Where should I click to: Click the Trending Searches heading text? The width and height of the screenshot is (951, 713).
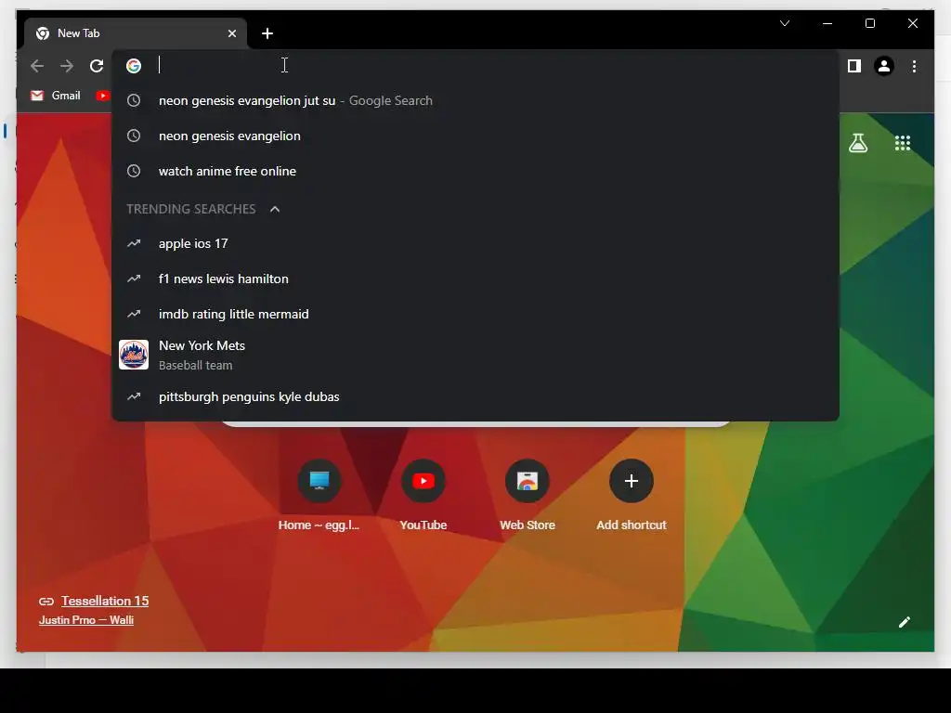191,209
